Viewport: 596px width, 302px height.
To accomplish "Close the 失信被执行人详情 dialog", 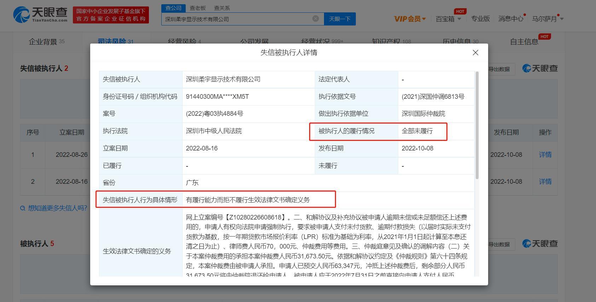I will tap(475, 53).
